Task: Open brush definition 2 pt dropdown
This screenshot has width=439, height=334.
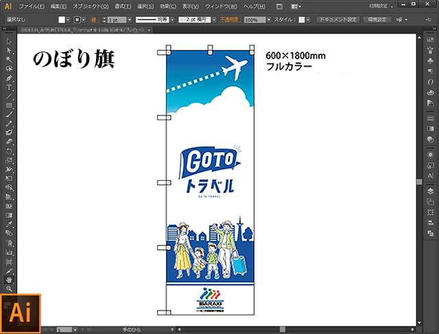Action: (x=214, y=20)
